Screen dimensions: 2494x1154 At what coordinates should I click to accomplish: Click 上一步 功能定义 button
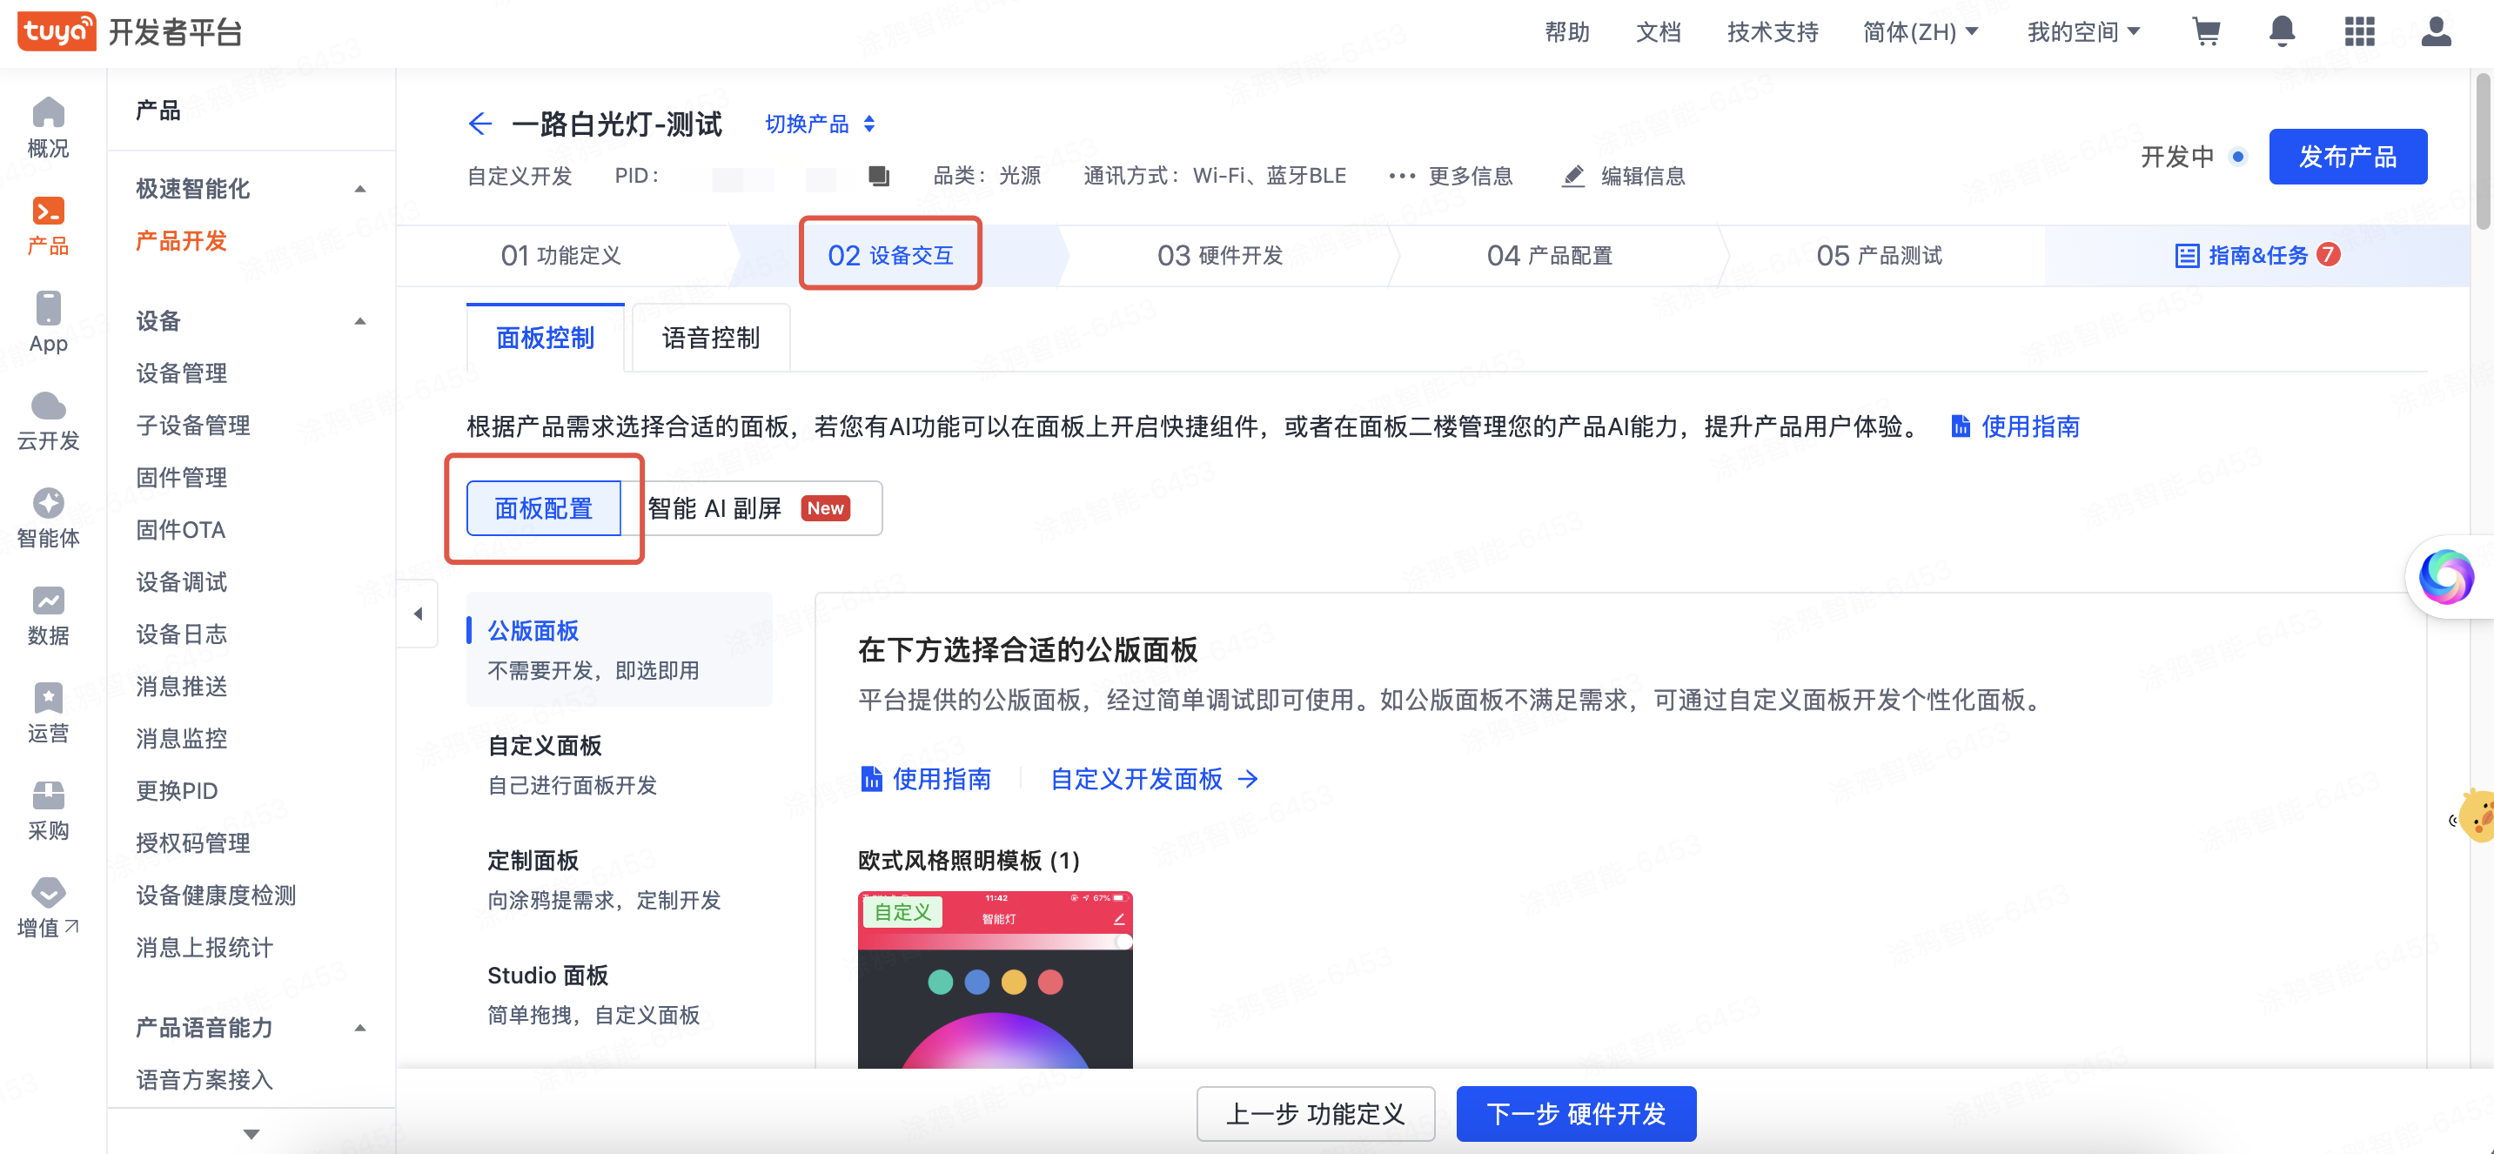click(x=1315, y=1113)
